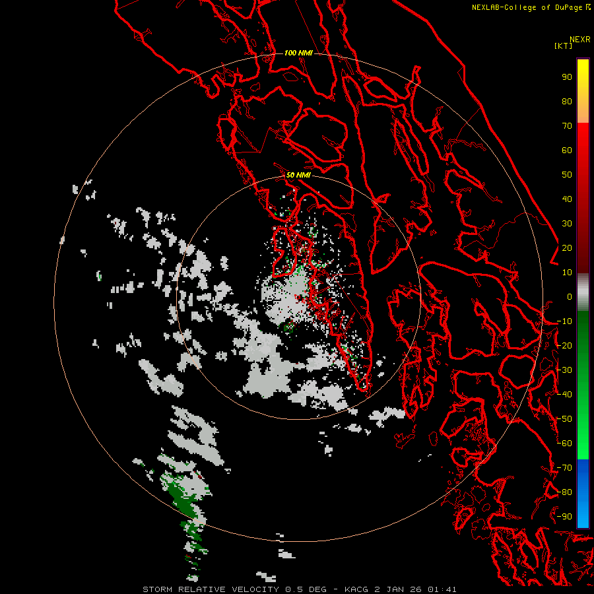Click the 60 knot value on the scale
594x594 pixels.
567,150
